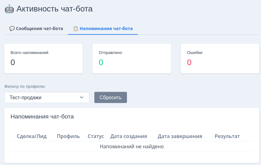The width and height of the screenshot is (261, 165).
Task: Click the Фильтр по профилю label
Action: pos(25,86)
